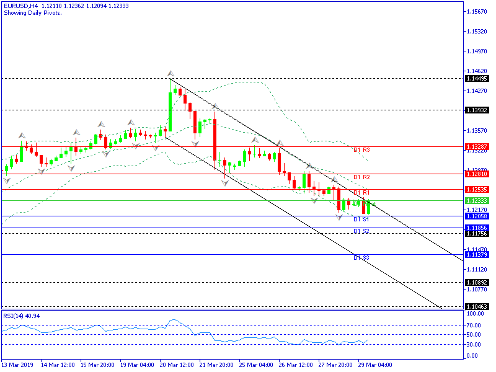Click the D1 R1 resistance label
496x372 pixels.
click(361, 193)
